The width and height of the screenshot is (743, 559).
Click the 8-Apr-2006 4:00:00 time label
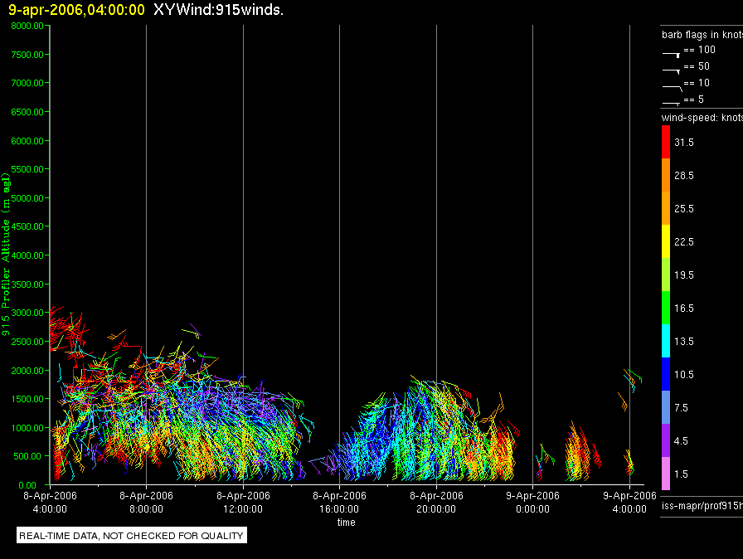pyautogui.click(x=51, y=502)
